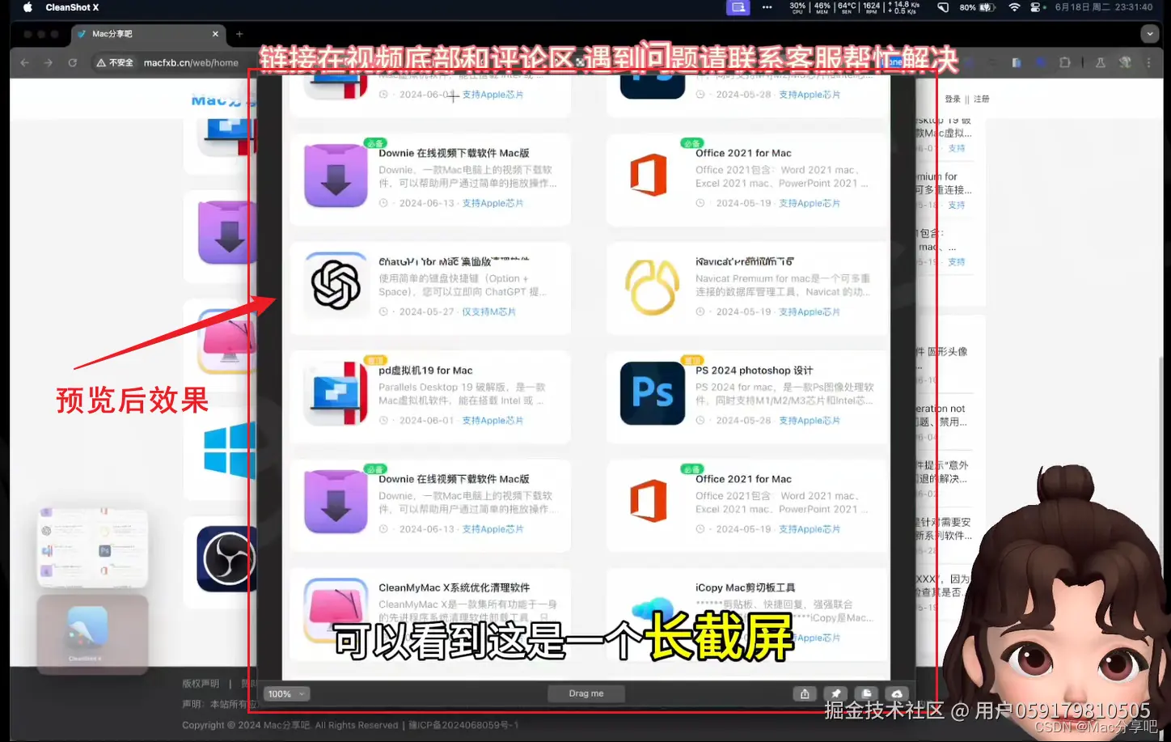The height and width of the screenshot is (742, 1171).
Task: Open the tab overview chevron at the browser's top right
Action: point(1149,33)
